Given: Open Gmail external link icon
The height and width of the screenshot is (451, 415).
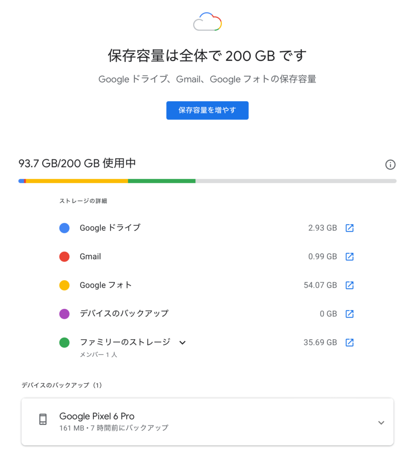Looking at the screenshot, I should pyautogui.click(x=349, y=257).
